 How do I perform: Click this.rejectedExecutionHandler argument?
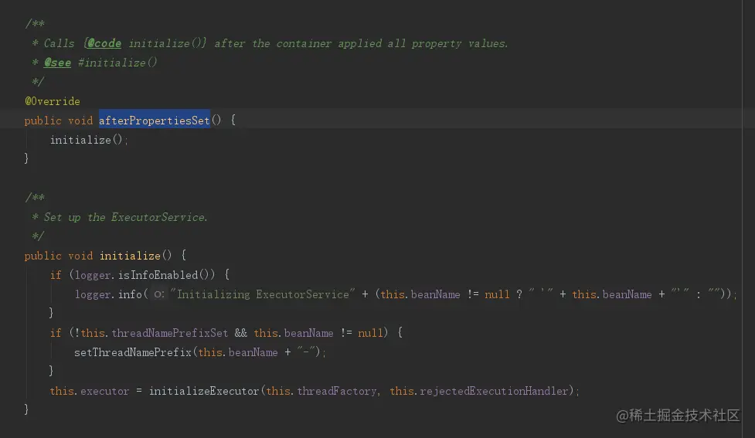(479, 391)
